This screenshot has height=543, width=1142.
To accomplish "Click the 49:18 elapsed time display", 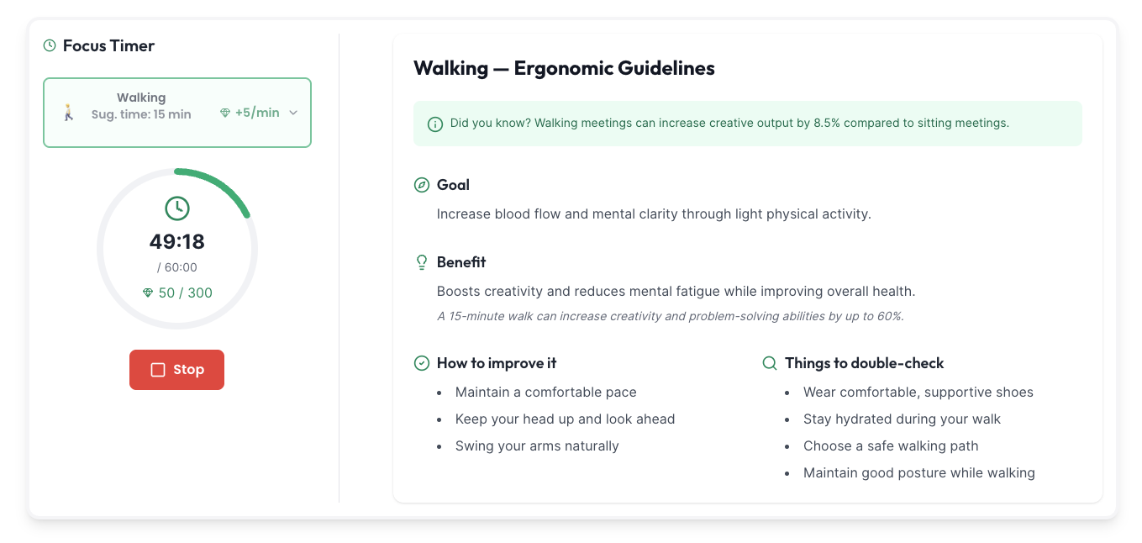I will (x=177, y=242).
